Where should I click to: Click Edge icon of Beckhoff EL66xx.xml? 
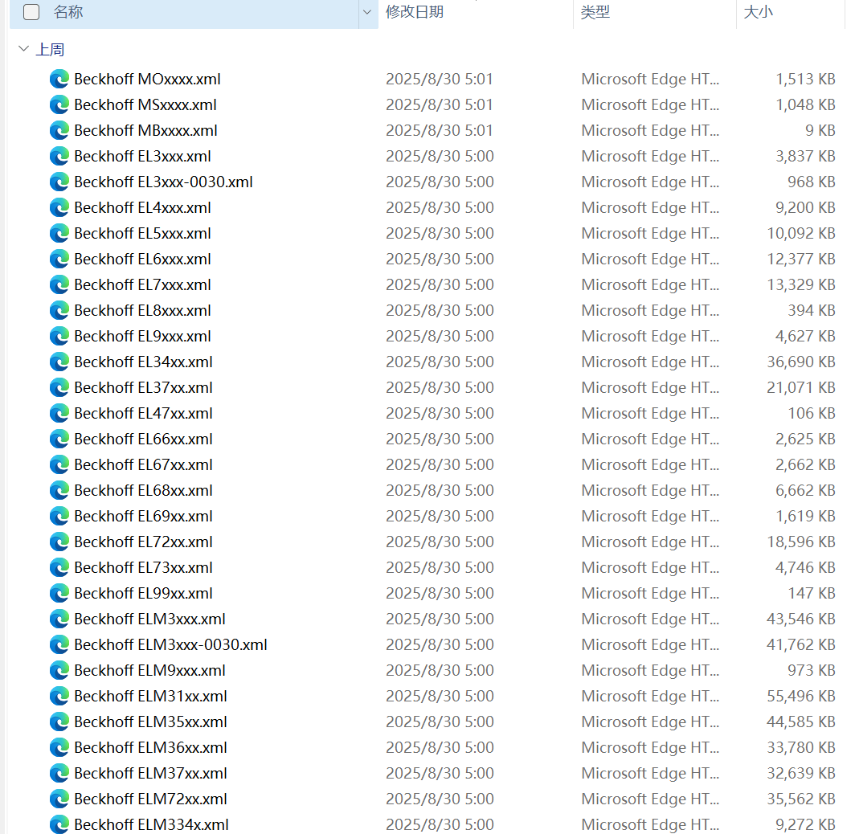click(59, 439)
